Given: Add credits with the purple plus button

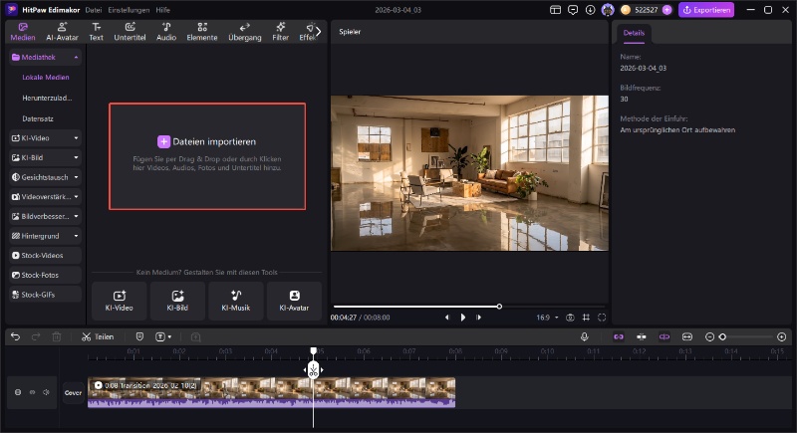Looking at the screenshot, I should (x=666, y=10).
